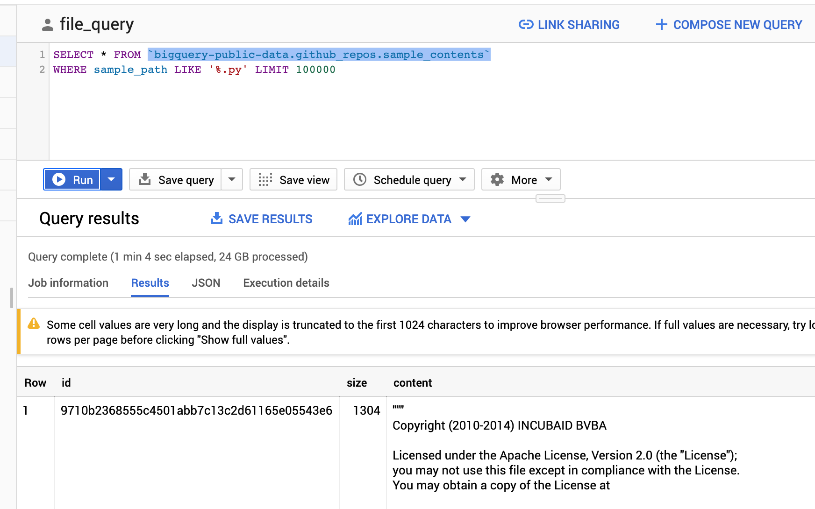
Task: Click the download icon on Save query
Action: click(x=145, y=179)
